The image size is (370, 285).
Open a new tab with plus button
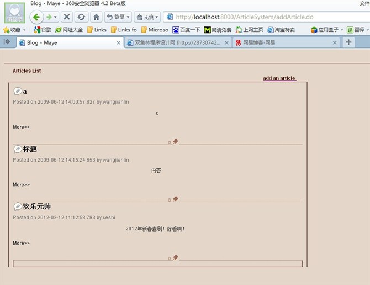(x=348, y=42)
